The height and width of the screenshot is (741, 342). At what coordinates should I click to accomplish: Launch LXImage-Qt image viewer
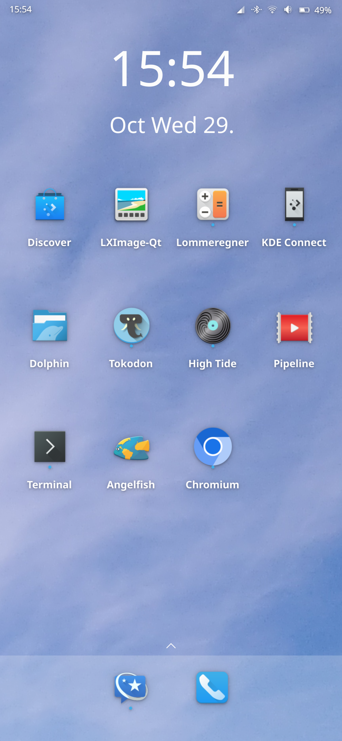pos(131,205)
